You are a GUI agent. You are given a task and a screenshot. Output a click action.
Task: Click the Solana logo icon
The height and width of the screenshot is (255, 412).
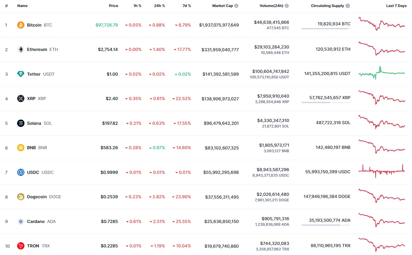tap(21, 123)
